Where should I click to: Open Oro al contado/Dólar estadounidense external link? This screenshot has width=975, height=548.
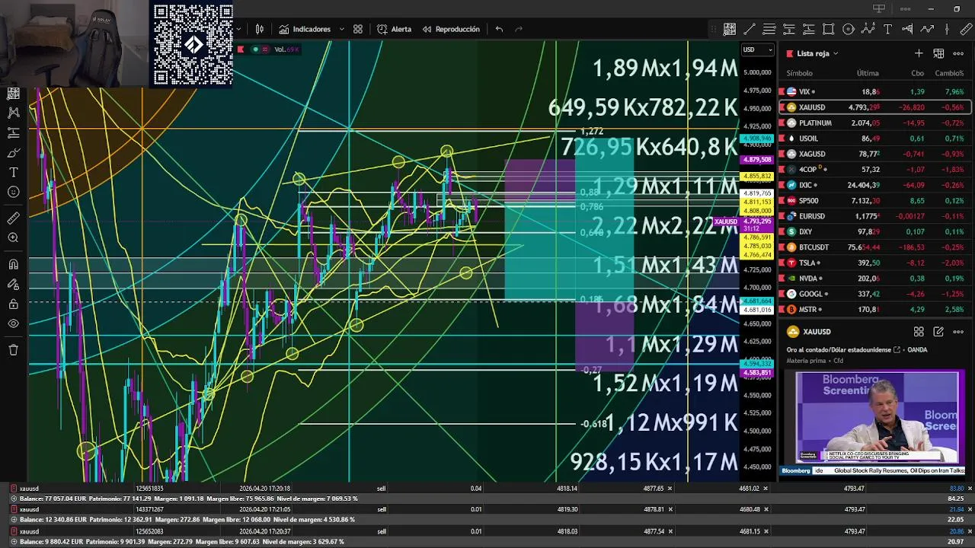pos(897,350)
